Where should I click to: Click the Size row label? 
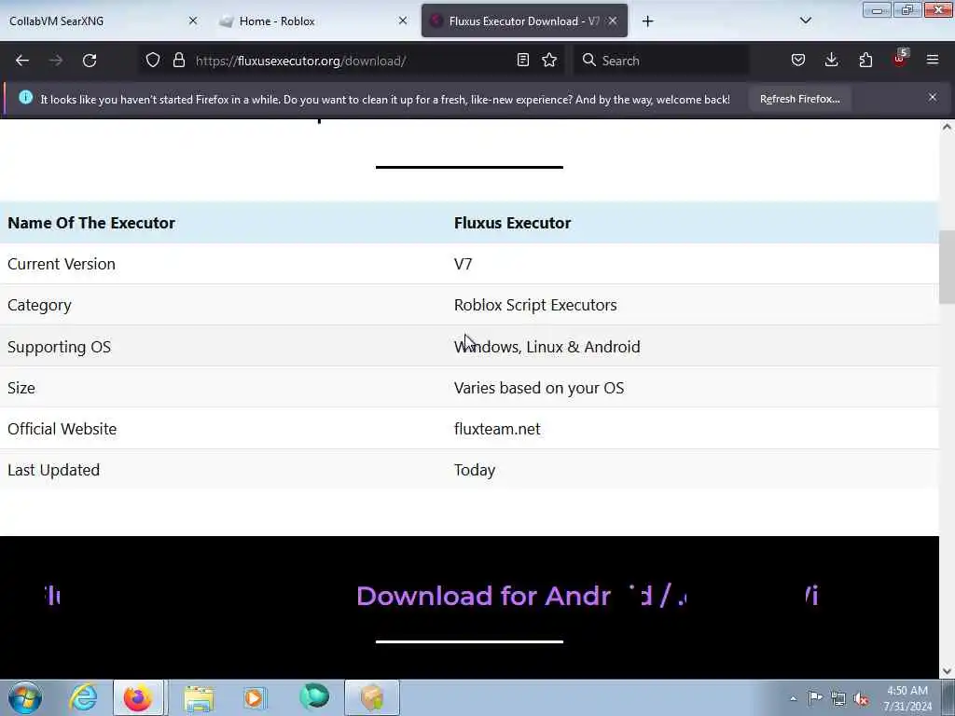click(x=21, y=388)
